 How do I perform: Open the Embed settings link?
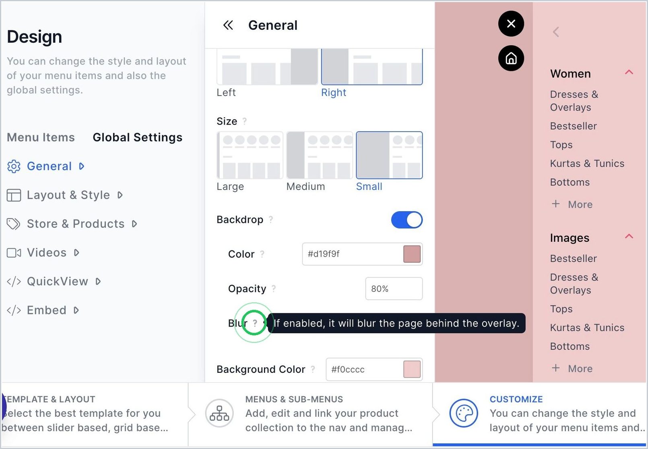[47, 310]
